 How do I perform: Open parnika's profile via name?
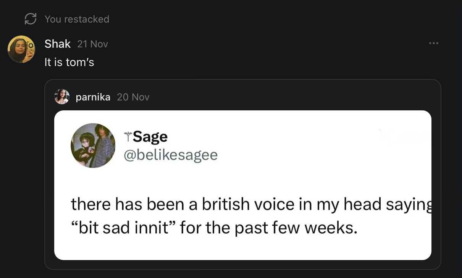pyautogui.click(x=93, y=97)
